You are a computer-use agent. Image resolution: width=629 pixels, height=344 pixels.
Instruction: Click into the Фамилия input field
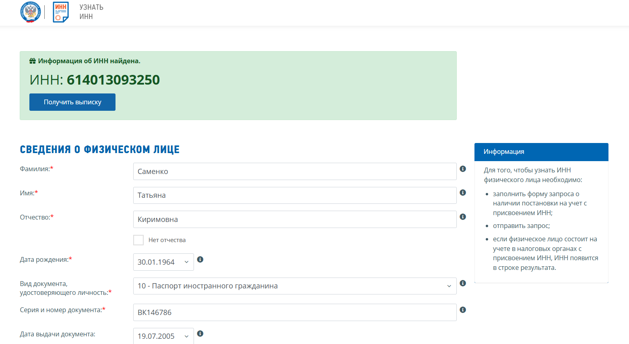point(295,172)
